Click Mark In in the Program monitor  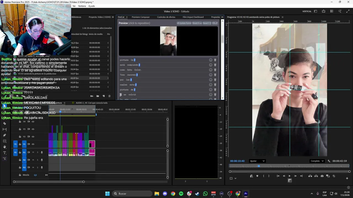(x=263, y=176)
